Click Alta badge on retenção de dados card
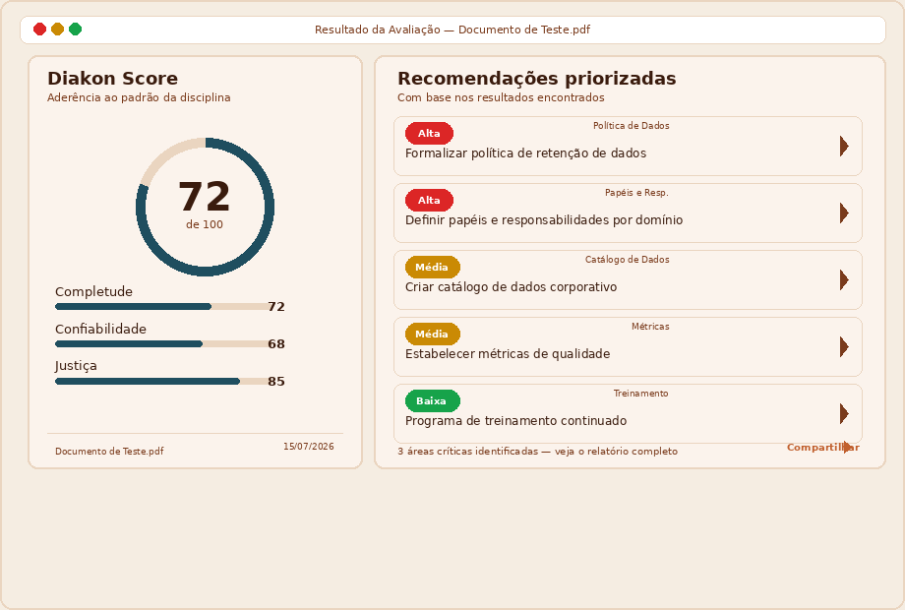 click(x=429, y=133)
